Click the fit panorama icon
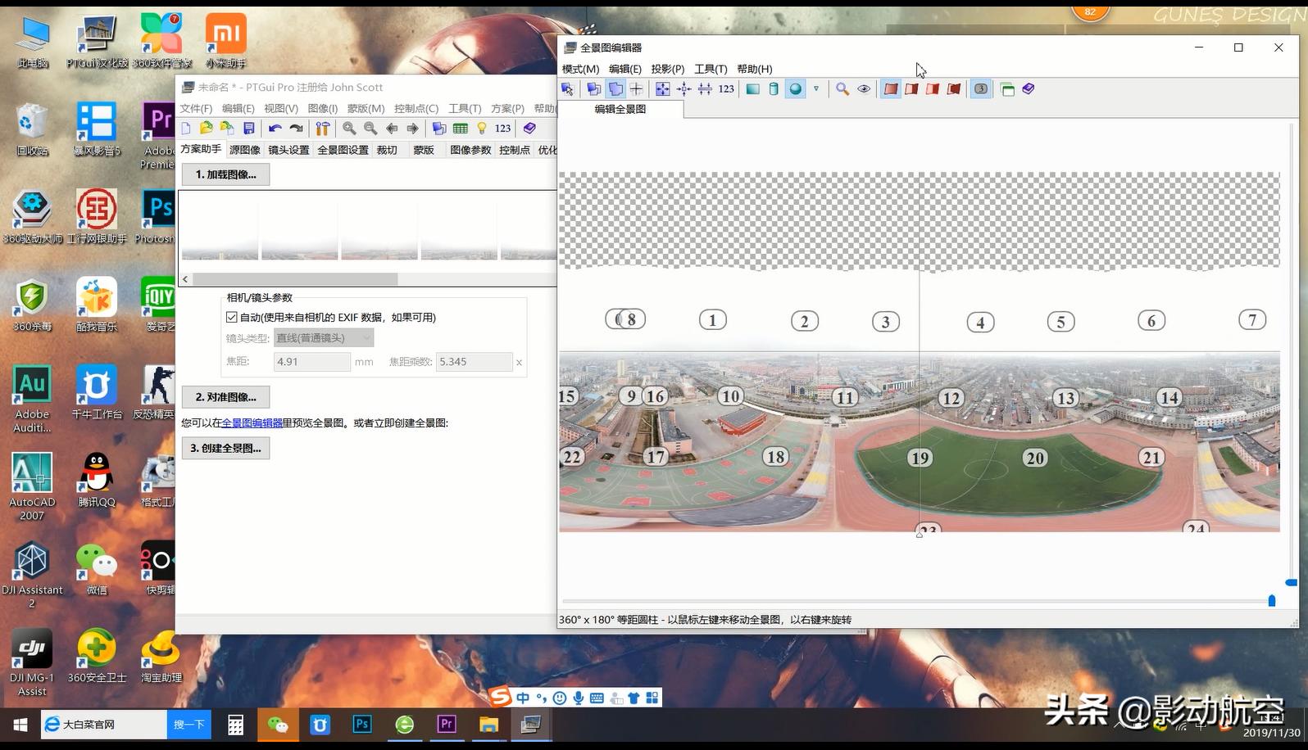1308x750 pixels. (x=662, y=89)
